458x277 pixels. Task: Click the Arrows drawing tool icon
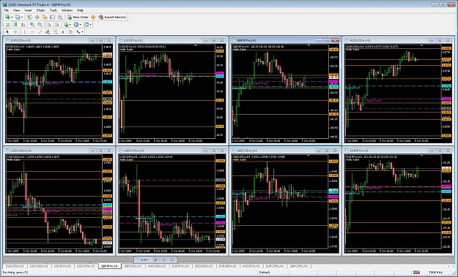click(78, 32)
